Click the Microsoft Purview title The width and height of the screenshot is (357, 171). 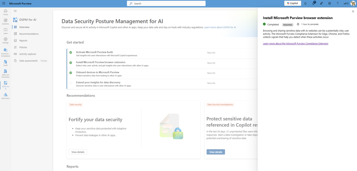pos(20,4)
